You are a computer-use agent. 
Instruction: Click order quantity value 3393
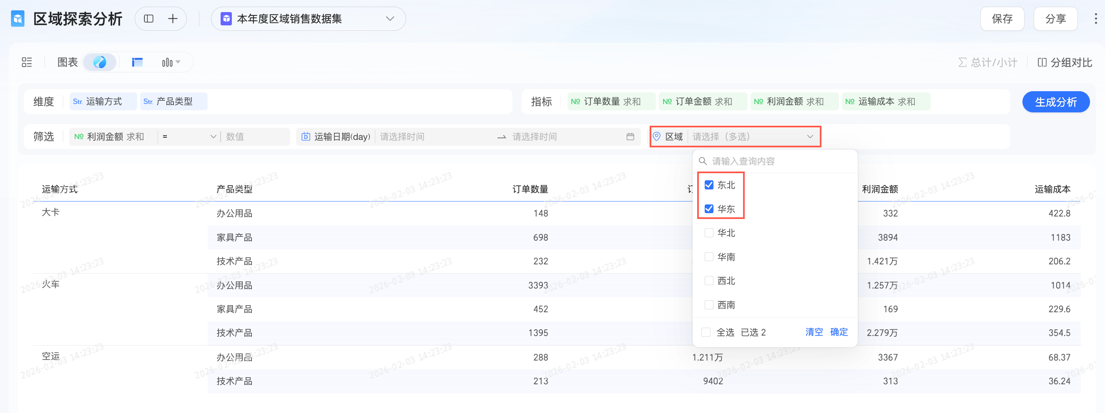[x=538, y=285]
